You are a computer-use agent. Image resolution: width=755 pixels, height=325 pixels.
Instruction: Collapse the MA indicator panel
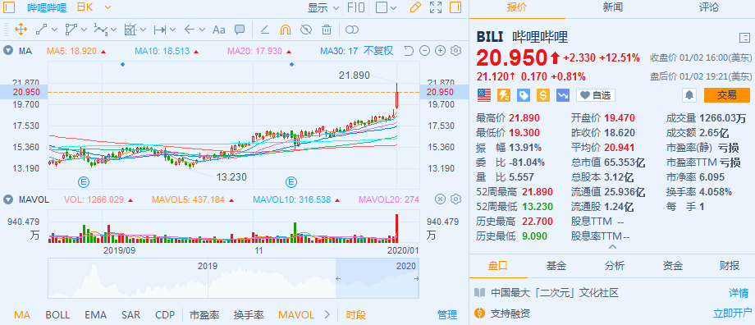click(8, 51)
